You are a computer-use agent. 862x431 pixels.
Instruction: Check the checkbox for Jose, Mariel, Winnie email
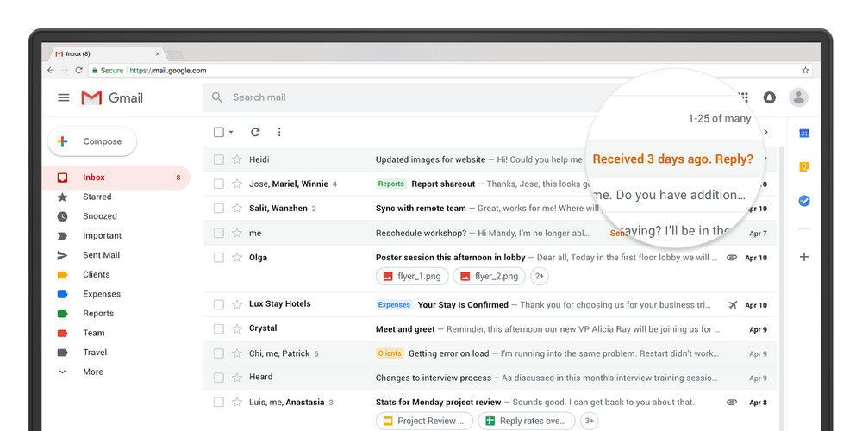[x=219, y=184]
